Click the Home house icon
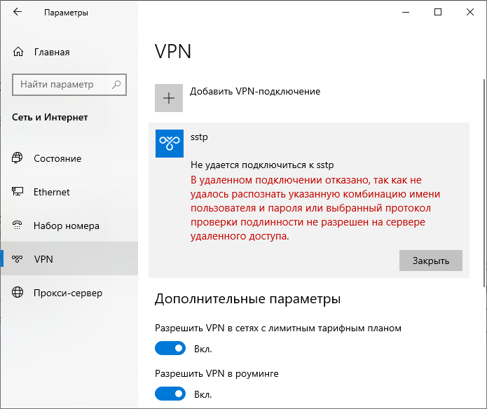The width and height of the screenshot is (487, 409). (18, 52)
